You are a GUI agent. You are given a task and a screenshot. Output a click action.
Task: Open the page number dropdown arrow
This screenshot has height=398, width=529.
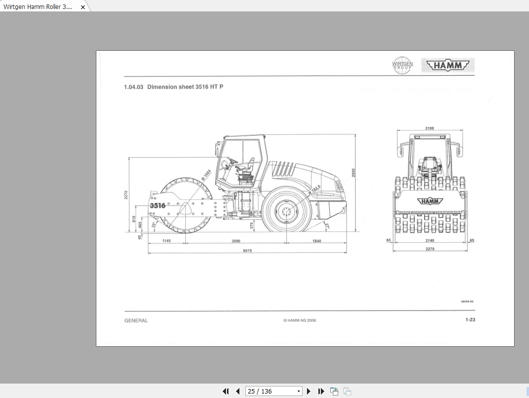click(299, 391)
